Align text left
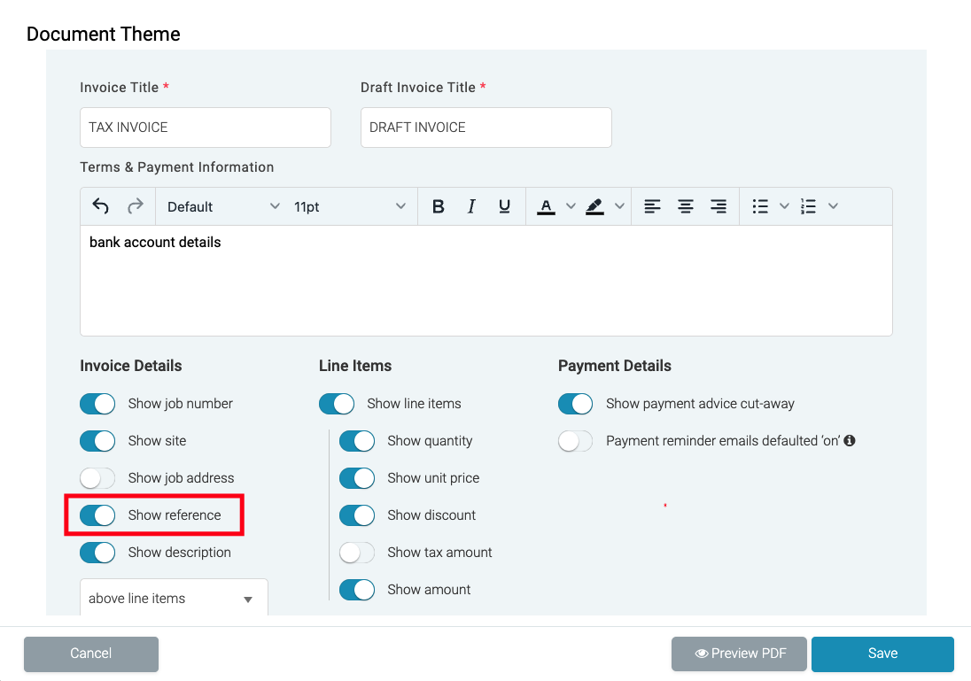This screenshot has width=971, height=681. [652, 206]
